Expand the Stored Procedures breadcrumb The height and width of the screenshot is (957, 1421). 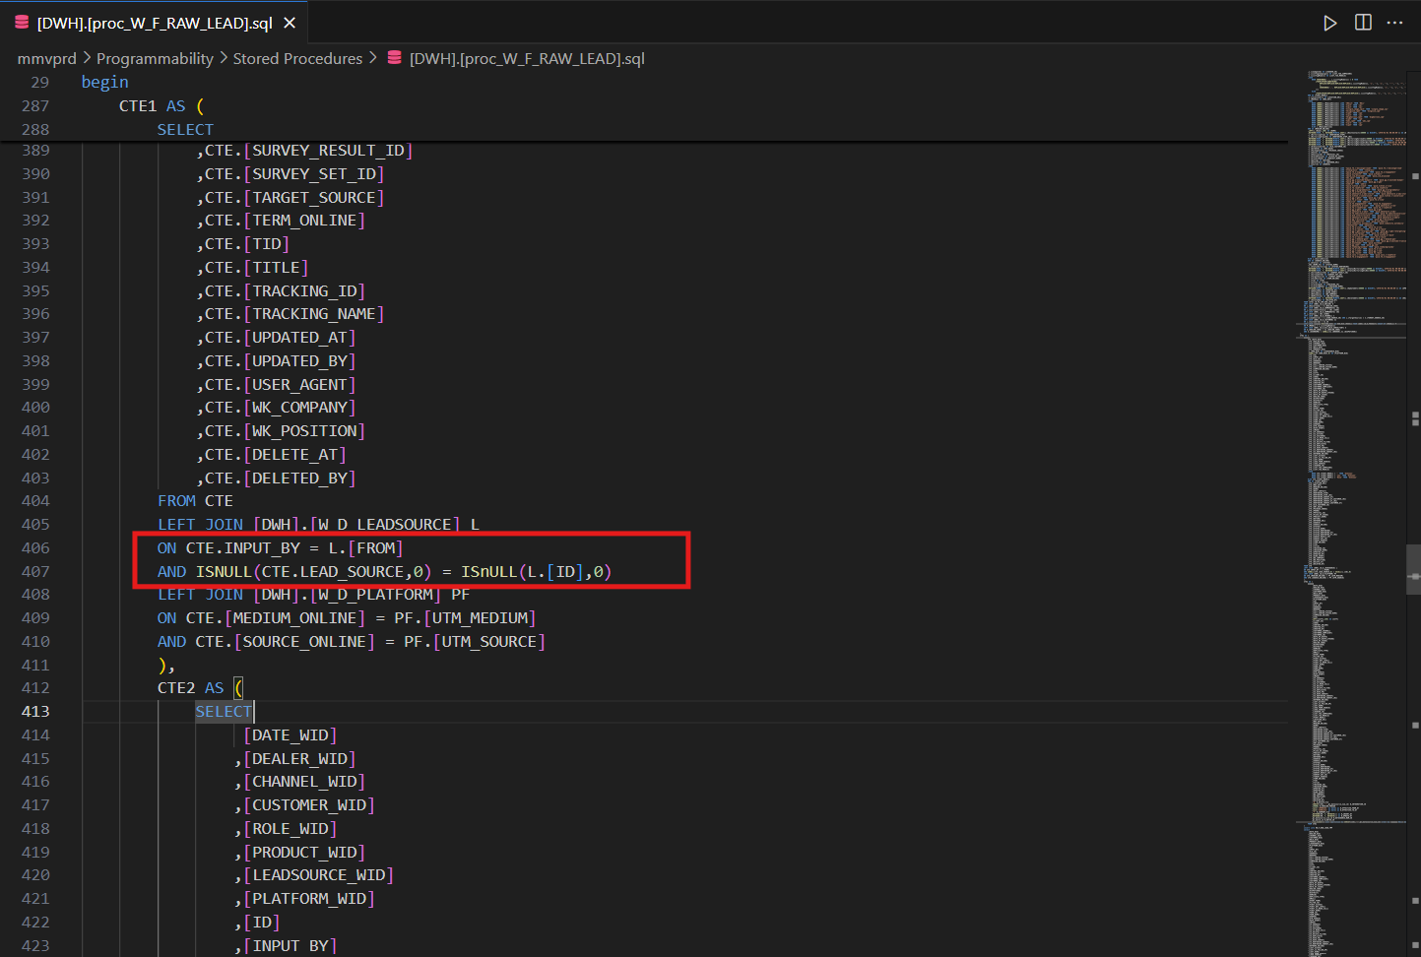point(297,59)
